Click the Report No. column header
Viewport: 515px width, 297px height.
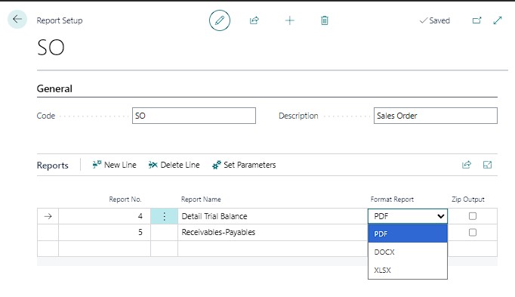click(x=125, y=199)
